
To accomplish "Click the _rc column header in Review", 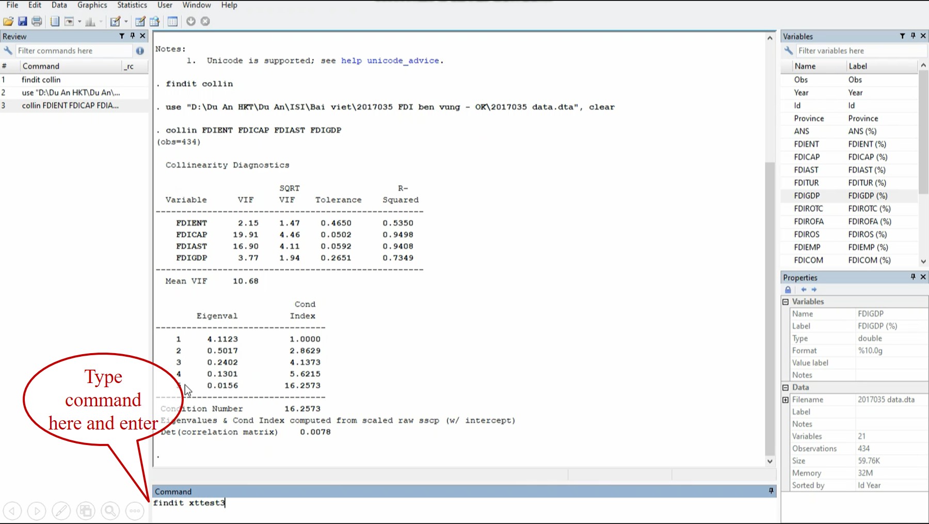I will pos(135,66).
